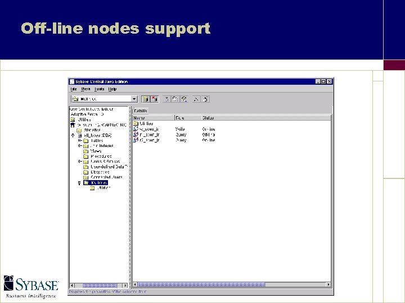This screenshot has width=405, height=303.
Task: Click the details pane horizontal scrollbar thumb
Action: pyautogui.click(x=201, y=284)
